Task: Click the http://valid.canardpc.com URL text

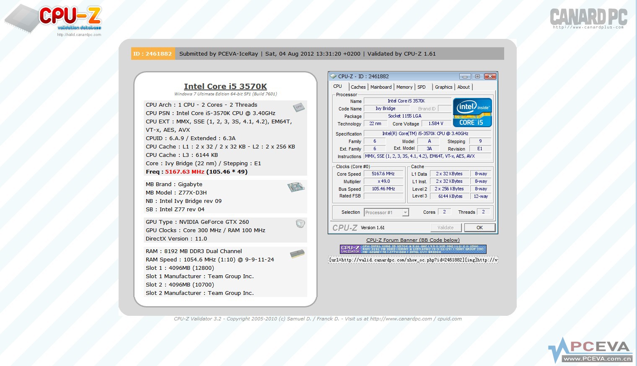Action: point(79,35)
